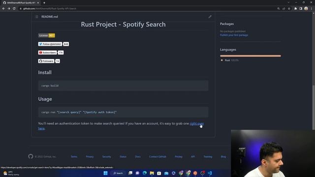Click the page vertical scrollbar thumb
315x177 pixels.
pos(314,107)
